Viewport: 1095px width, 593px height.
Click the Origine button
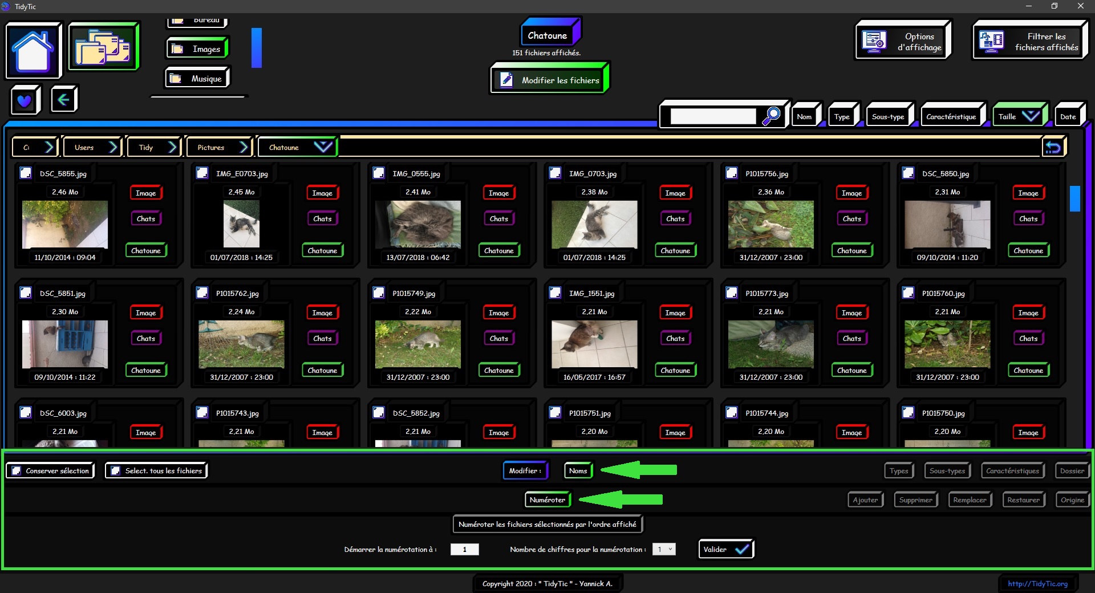(1072, 499)
